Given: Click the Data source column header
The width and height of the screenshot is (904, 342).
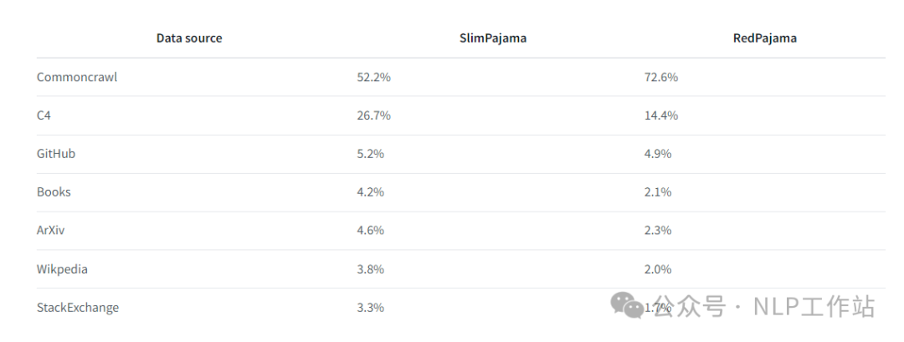Looking at the screenshot, I should pyautogui.click(x=189, y=38).
